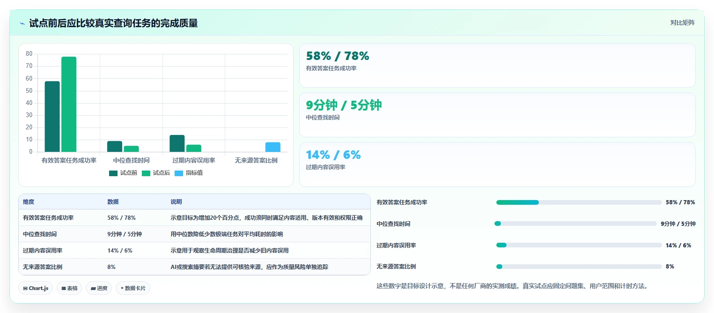Click the footnote starting 这些数字是目标设计示意

click(512, 286)
